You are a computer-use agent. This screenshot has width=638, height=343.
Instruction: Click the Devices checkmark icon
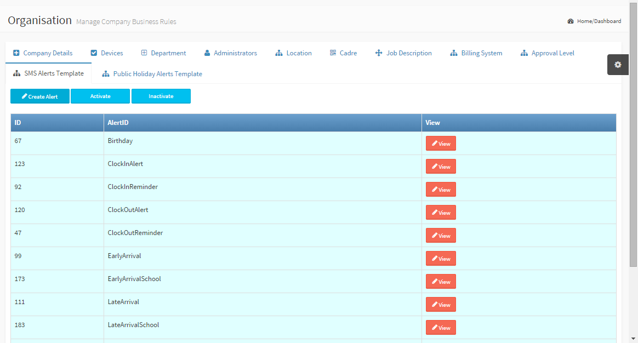(94, 53)
